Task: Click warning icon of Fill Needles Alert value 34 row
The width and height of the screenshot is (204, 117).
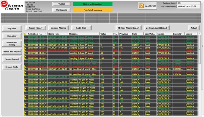Action: [x=25, y=74]
